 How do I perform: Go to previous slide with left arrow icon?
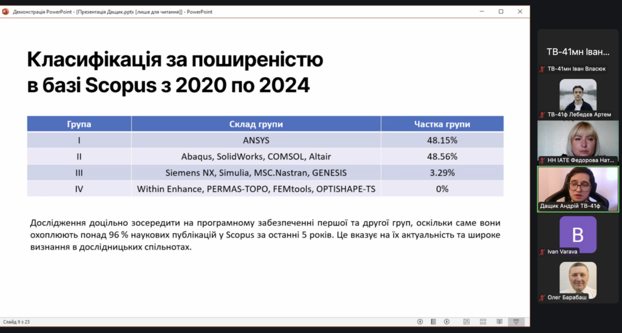coord(420,321)
